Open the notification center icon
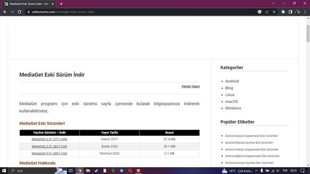This screenshot has height=174, width=310. pos(302,171)
